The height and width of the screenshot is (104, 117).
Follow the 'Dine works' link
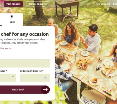tap(5, 48)
